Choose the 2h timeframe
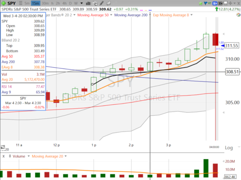Screen dimensions: 241x180 click(x=58, y=3)
